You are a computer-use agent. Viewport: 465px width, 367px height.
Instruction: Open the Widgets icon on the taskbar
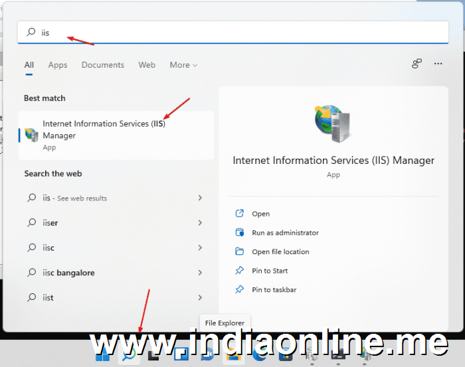point(181,354)
